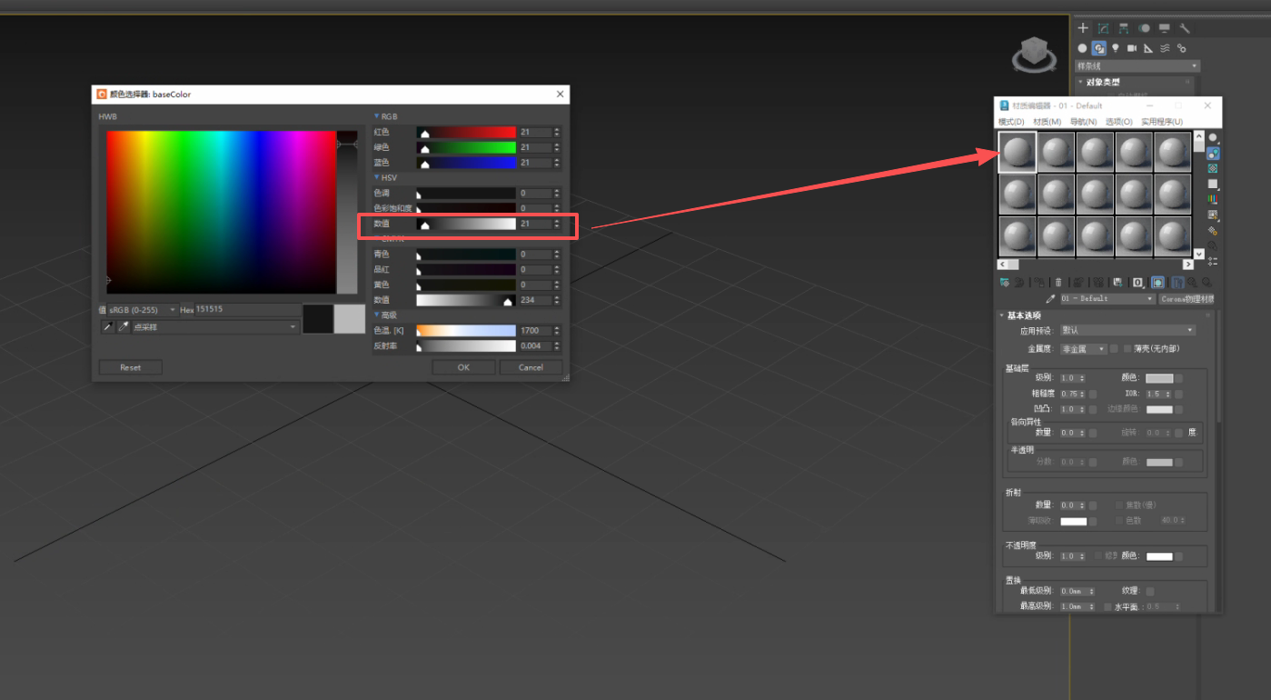Click the 绿色 value field
Image resolution: width=1271 pixels, height=700 pixels.
(x=535, y=147)
